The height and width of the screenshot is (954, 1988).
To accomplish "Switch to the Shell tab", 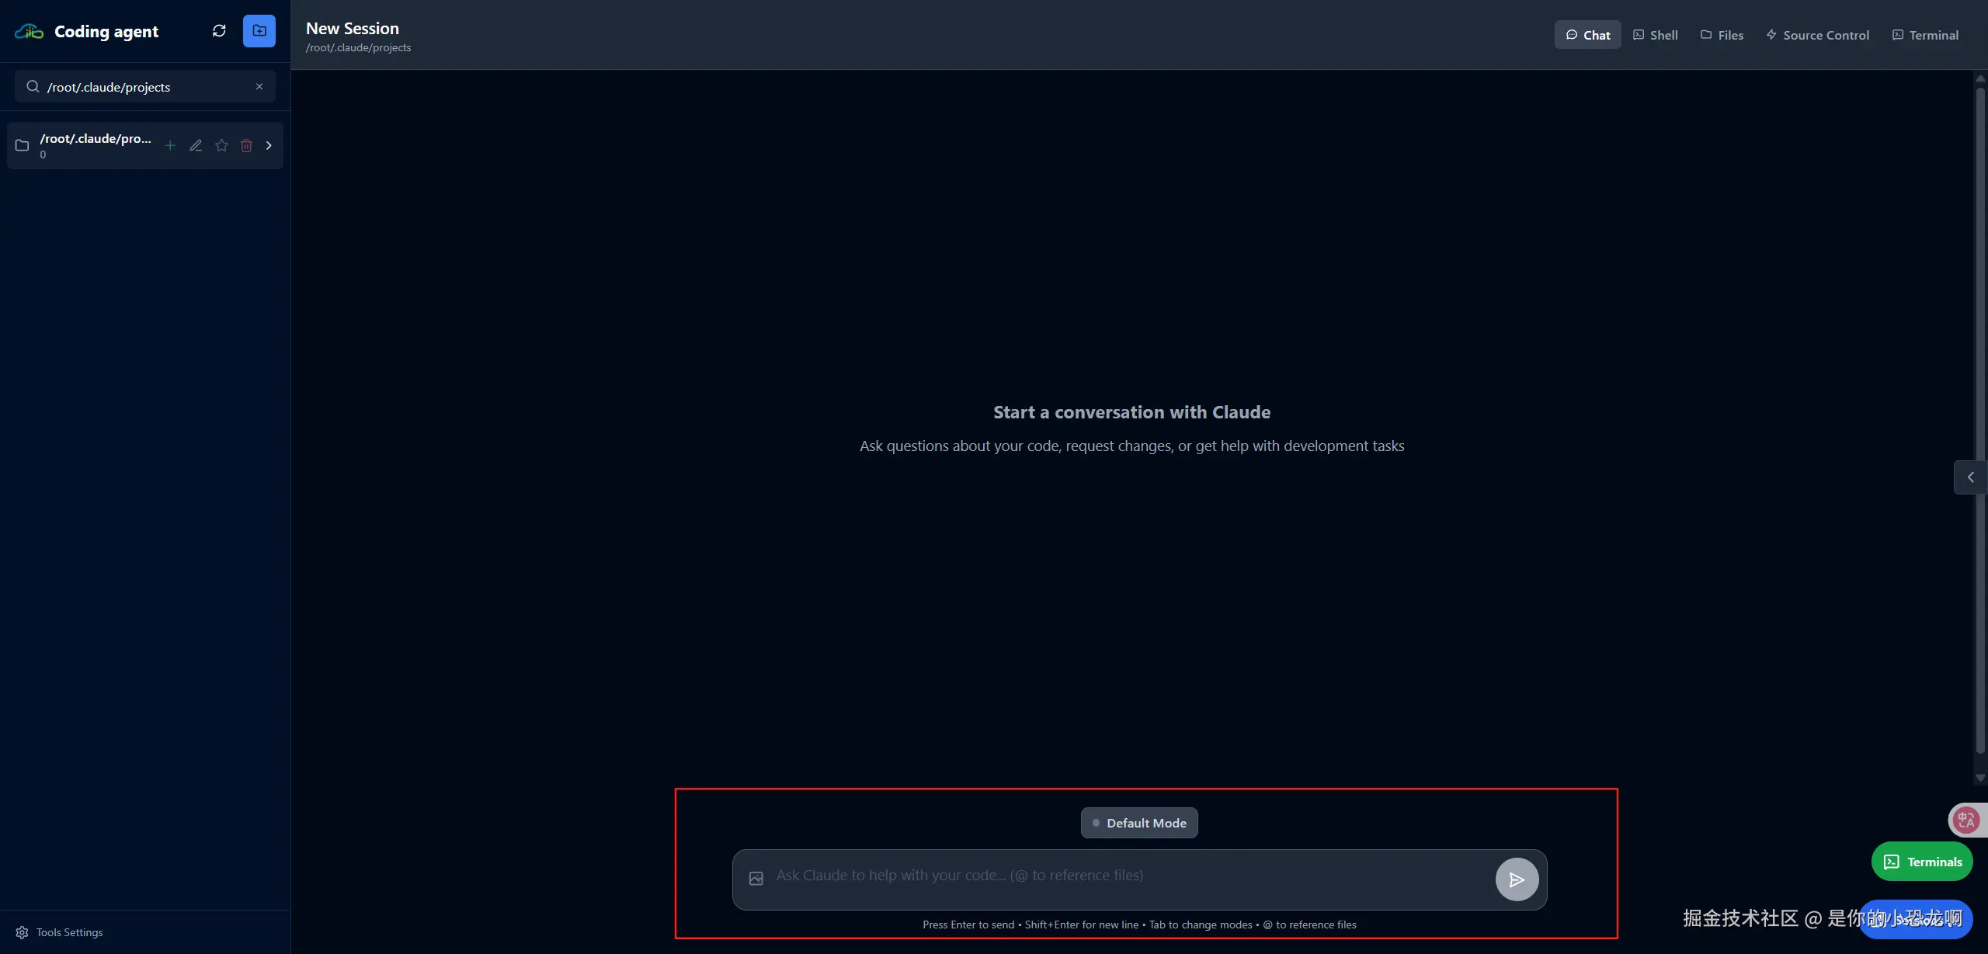I will click(1655, 35).
